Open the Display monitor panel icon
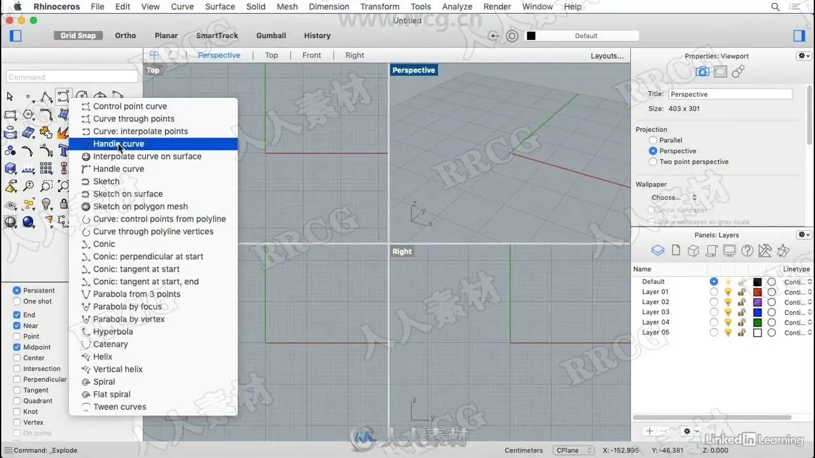 [730, 251]
